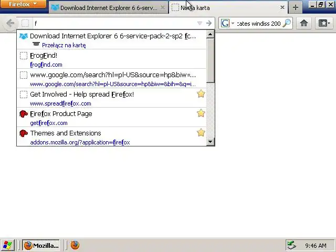The image size is (336, 252).
Task: Click scroll down arrow in suggestion list
Action: click(x=210, y=141)
